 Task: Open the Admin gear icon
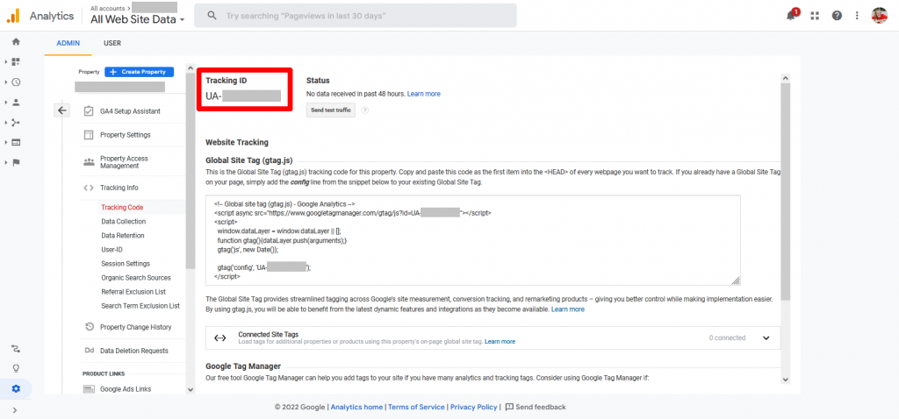coord(16,388)
